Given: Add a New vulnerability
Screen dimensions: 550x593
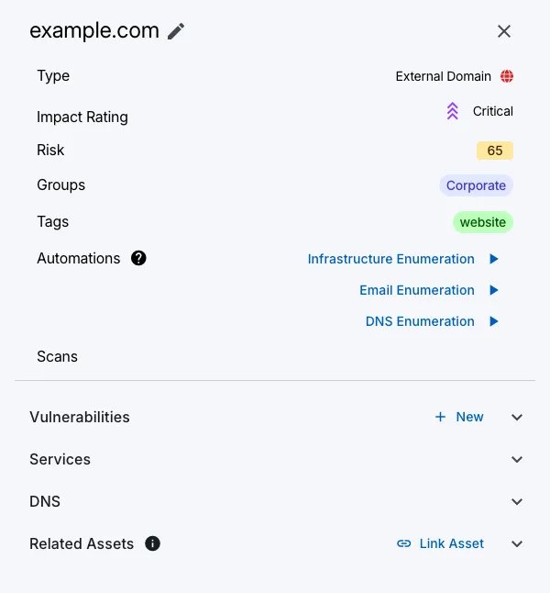Looking at the screenshot, I should (x=459, y=417).
